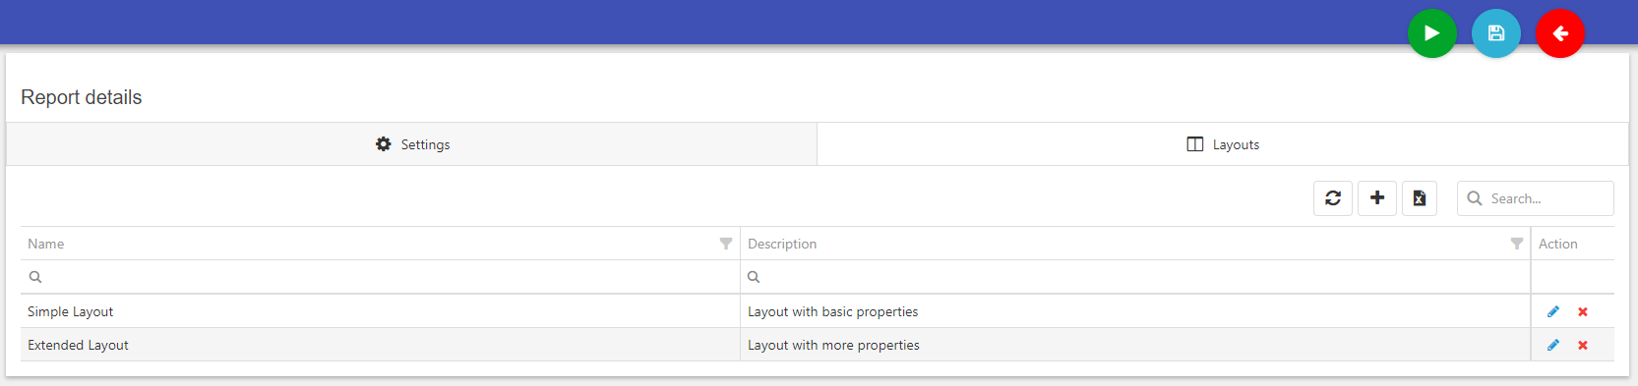Viewport: 1638px width, 386px height.
Task: Export layouts to Excel file
Action: [1420, 198]
